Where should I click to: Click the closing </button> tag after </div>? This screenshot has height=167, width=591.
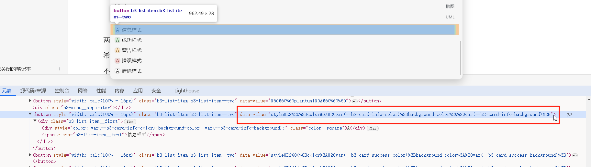44,148
